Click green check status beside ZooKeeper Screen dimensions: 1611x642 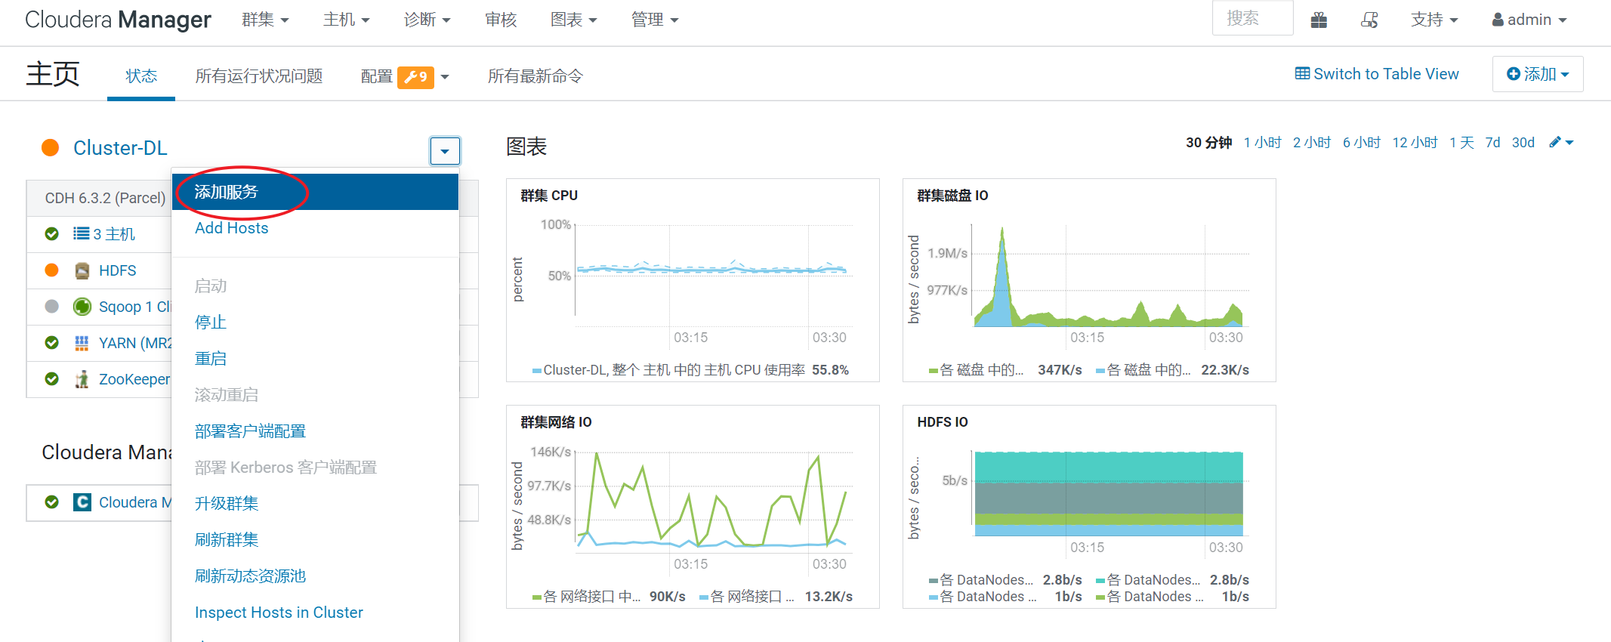pos(51,379)
